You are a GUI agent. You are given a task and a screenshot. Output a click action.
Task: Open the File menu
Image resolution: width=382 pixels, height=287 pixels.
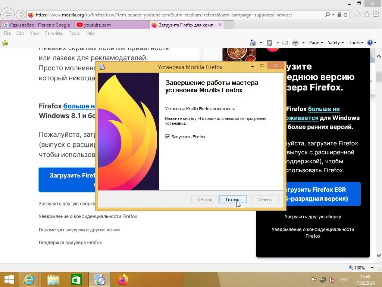click(7, 33)
